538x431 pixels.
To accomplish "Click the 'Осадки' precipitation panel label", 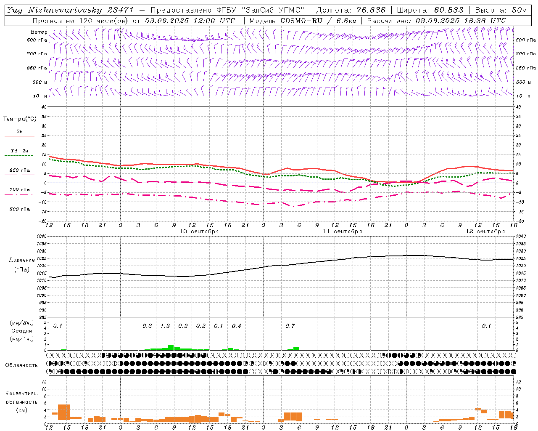I will click(21, 331).
